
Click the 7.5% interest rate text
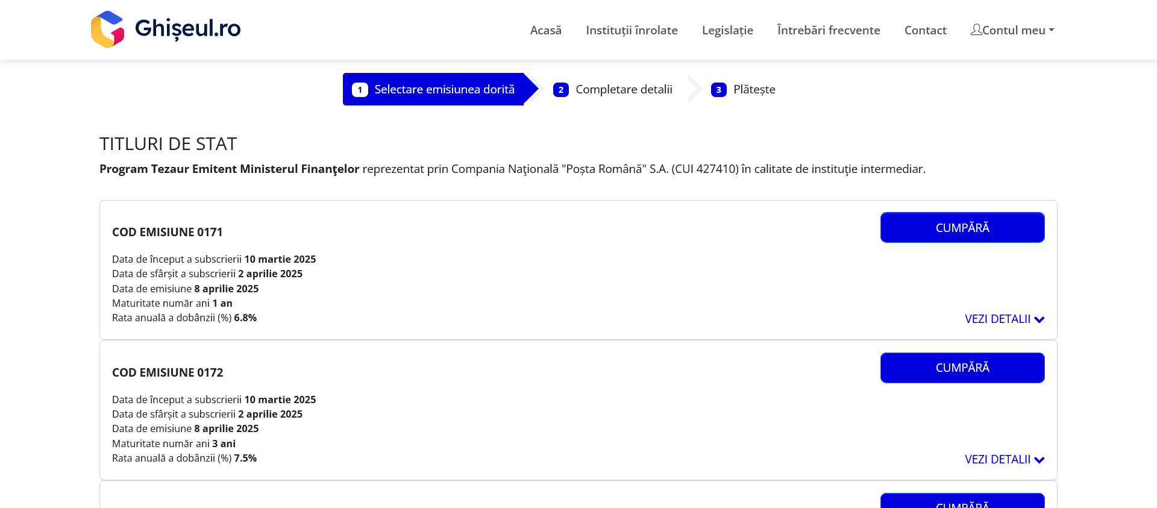click(245, 458)
